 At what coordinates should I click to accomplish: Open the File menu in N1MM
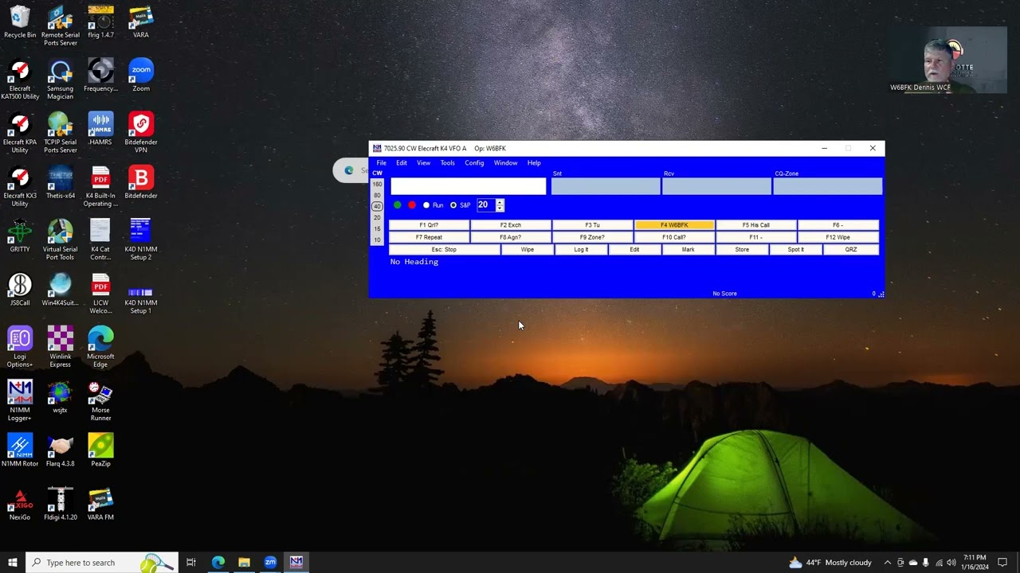point(382,163)
